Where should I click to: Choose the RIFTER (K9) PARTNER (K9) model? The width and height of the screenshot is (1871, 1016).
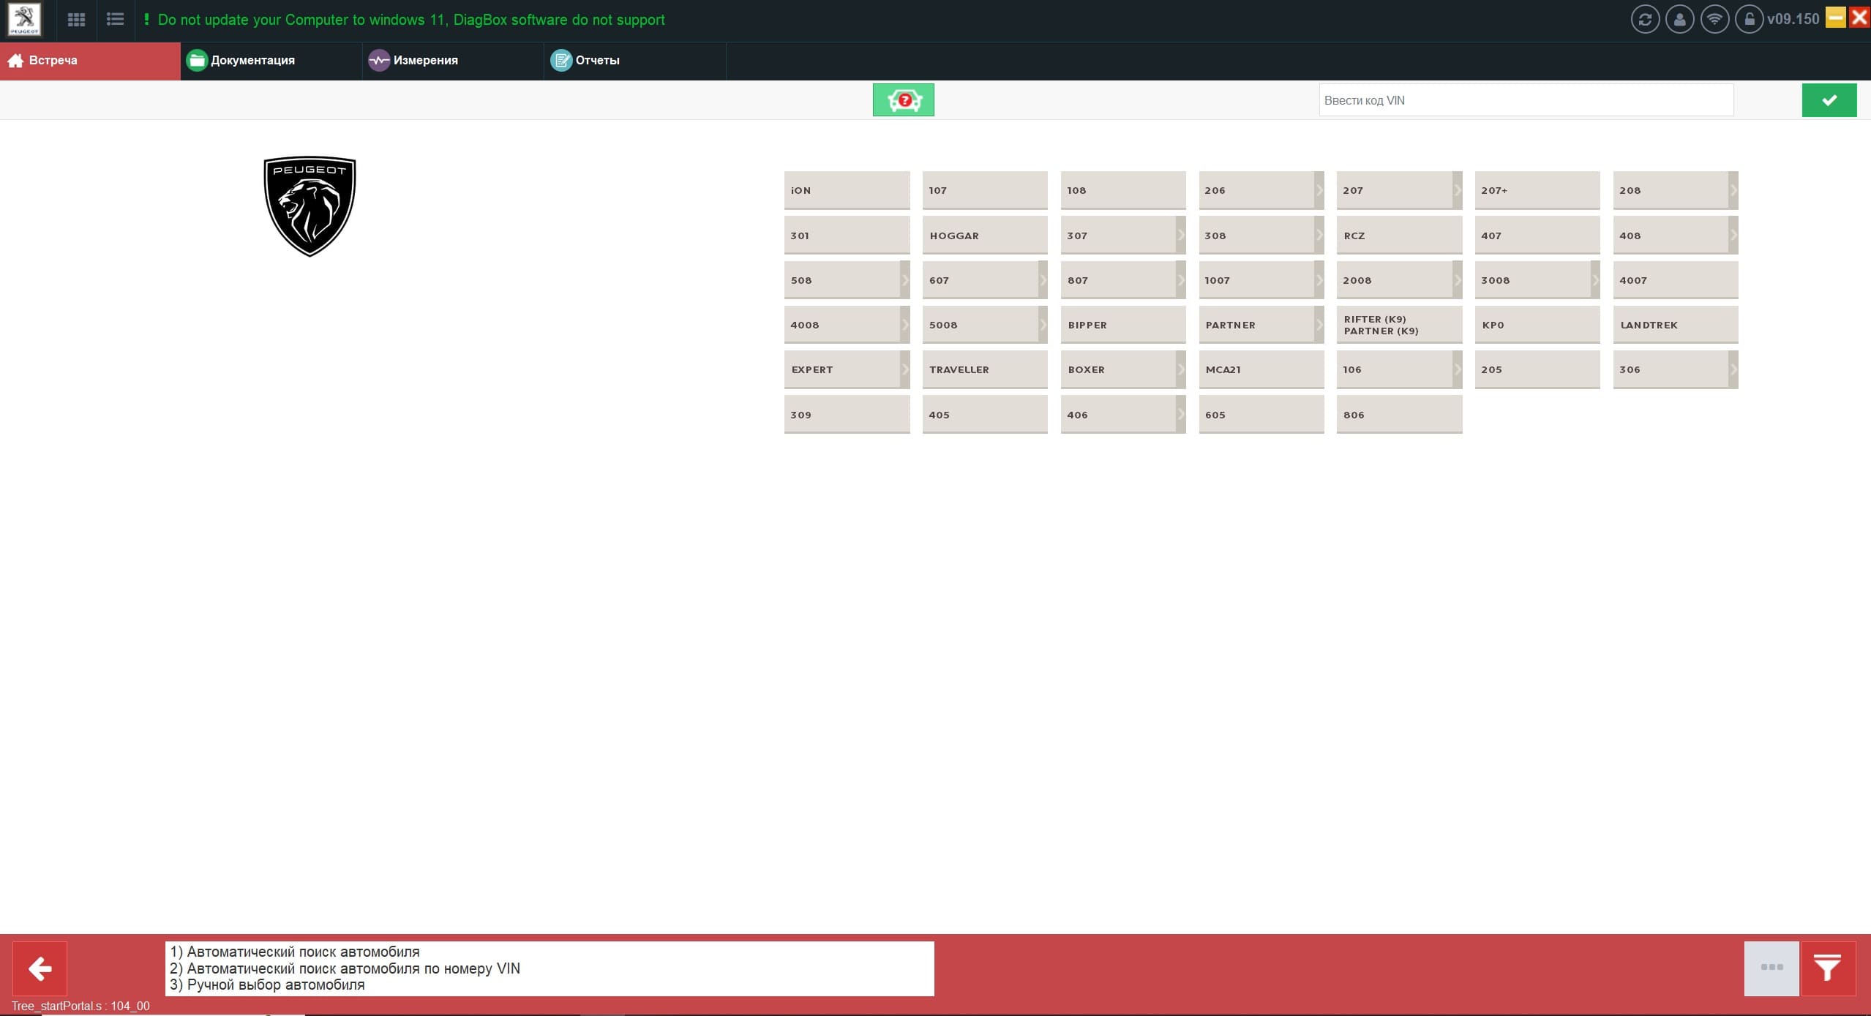click(x=1398, y=325)
